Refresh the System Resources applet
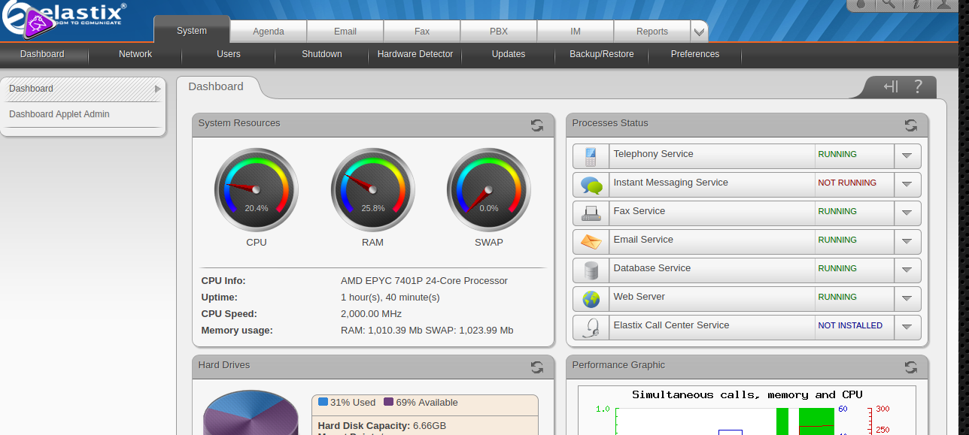969x435 pixels. (536, 125)
